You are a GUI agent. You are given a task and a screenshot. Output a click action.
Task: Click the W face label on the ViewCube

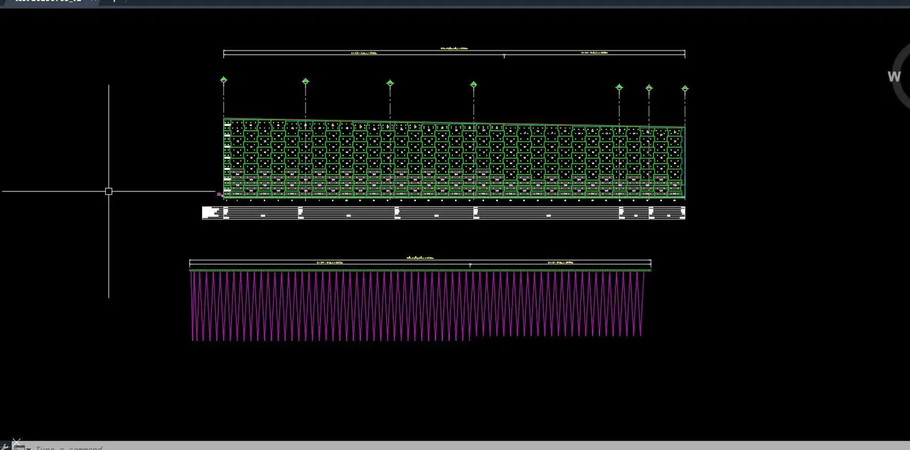(x=894, y=77)
